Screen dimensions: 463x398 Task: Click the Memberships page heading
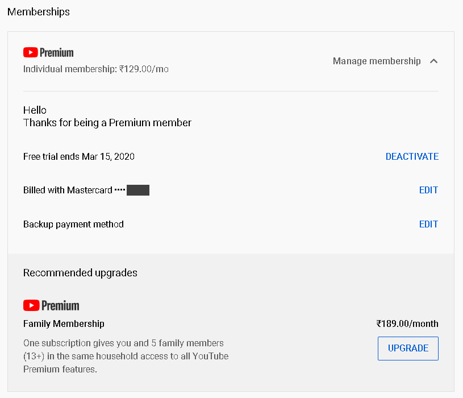click(x=39, y=12)
